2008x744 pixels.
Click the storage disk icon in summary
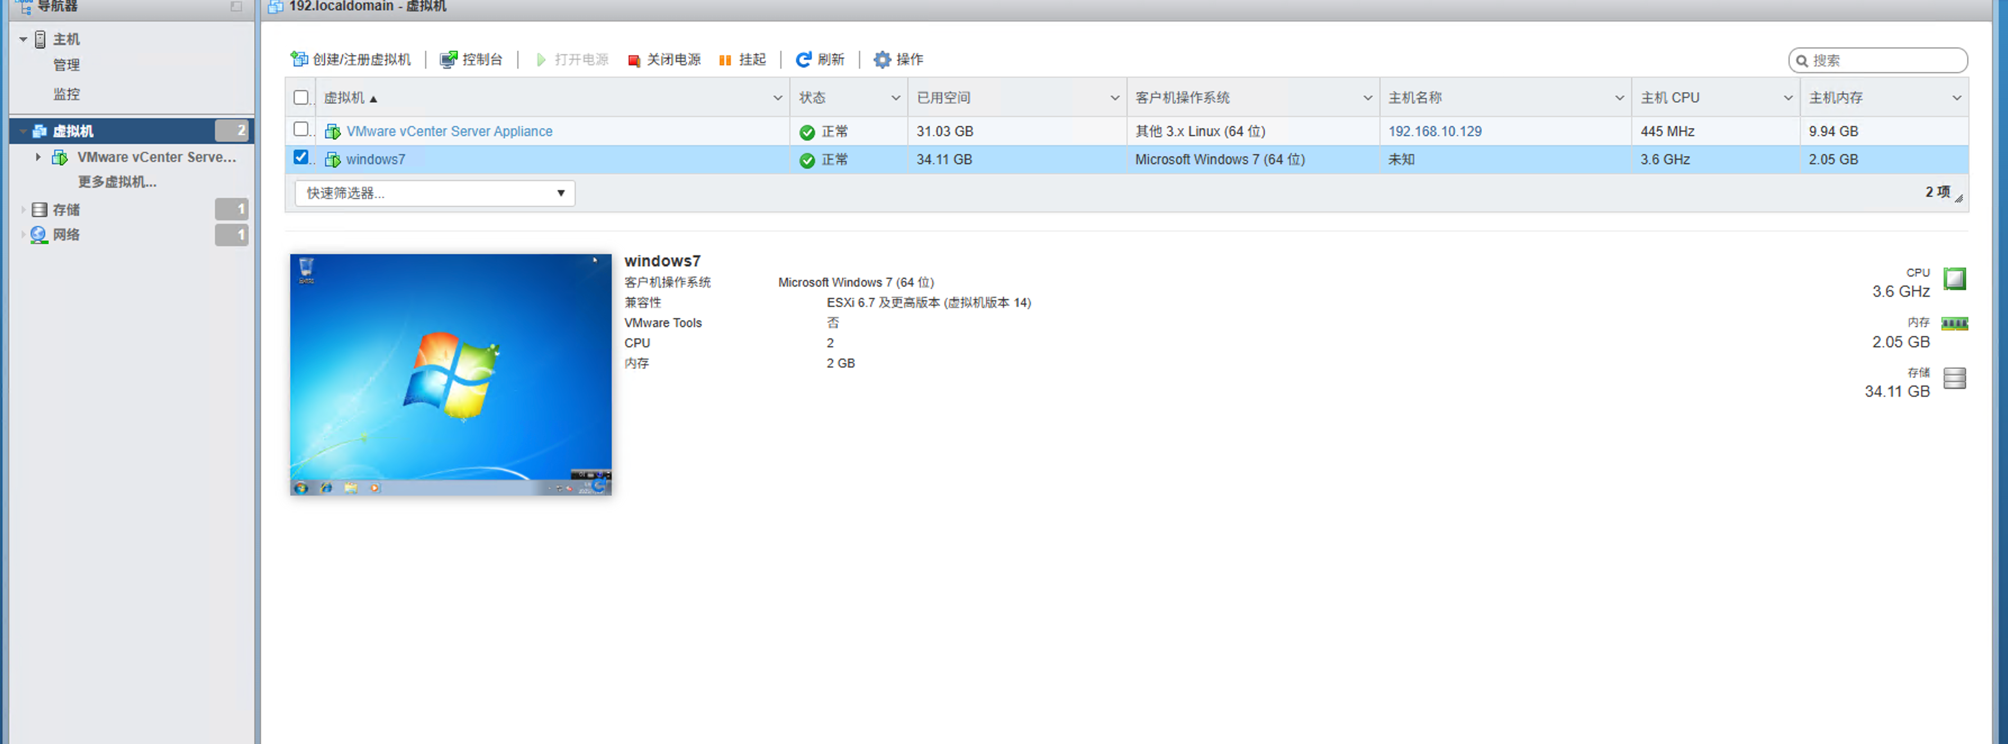(1954, 379)
